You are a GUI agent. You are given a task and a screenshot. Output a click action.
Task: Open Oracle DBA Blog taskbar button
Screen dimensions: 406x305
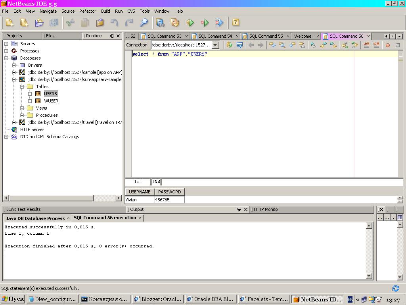coord(211,299)
